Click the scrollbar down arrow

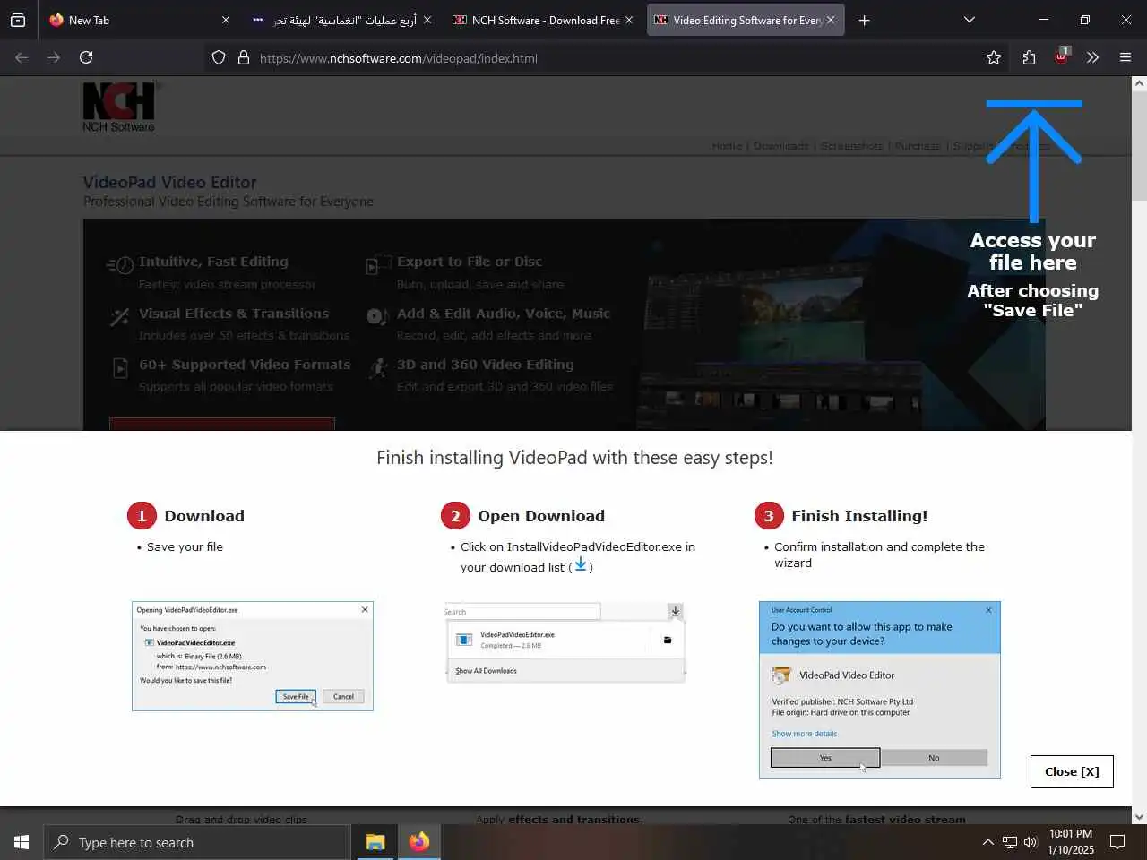click(x=1139, y=816)
